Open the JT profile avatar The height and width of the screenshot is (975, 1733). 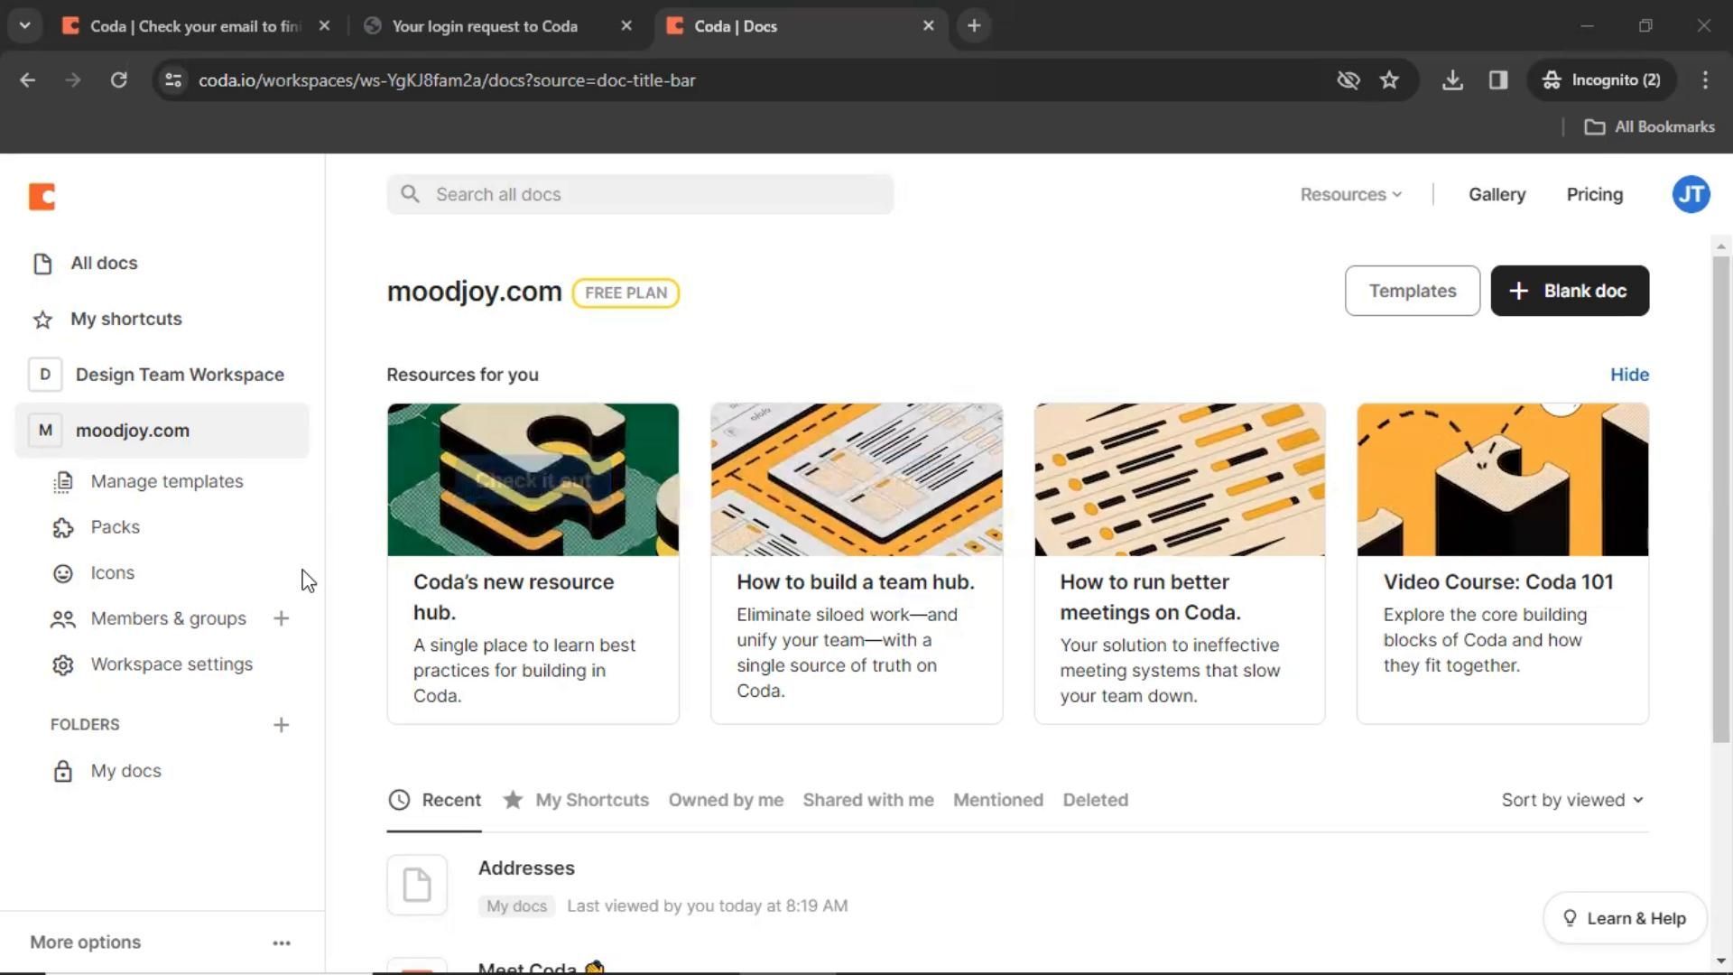coord(1690,195)
